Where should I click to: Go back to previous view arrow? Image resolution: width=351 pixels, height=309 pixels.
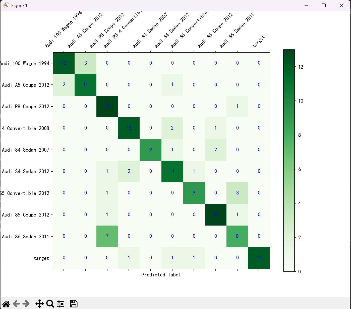(x=16, y=304)
